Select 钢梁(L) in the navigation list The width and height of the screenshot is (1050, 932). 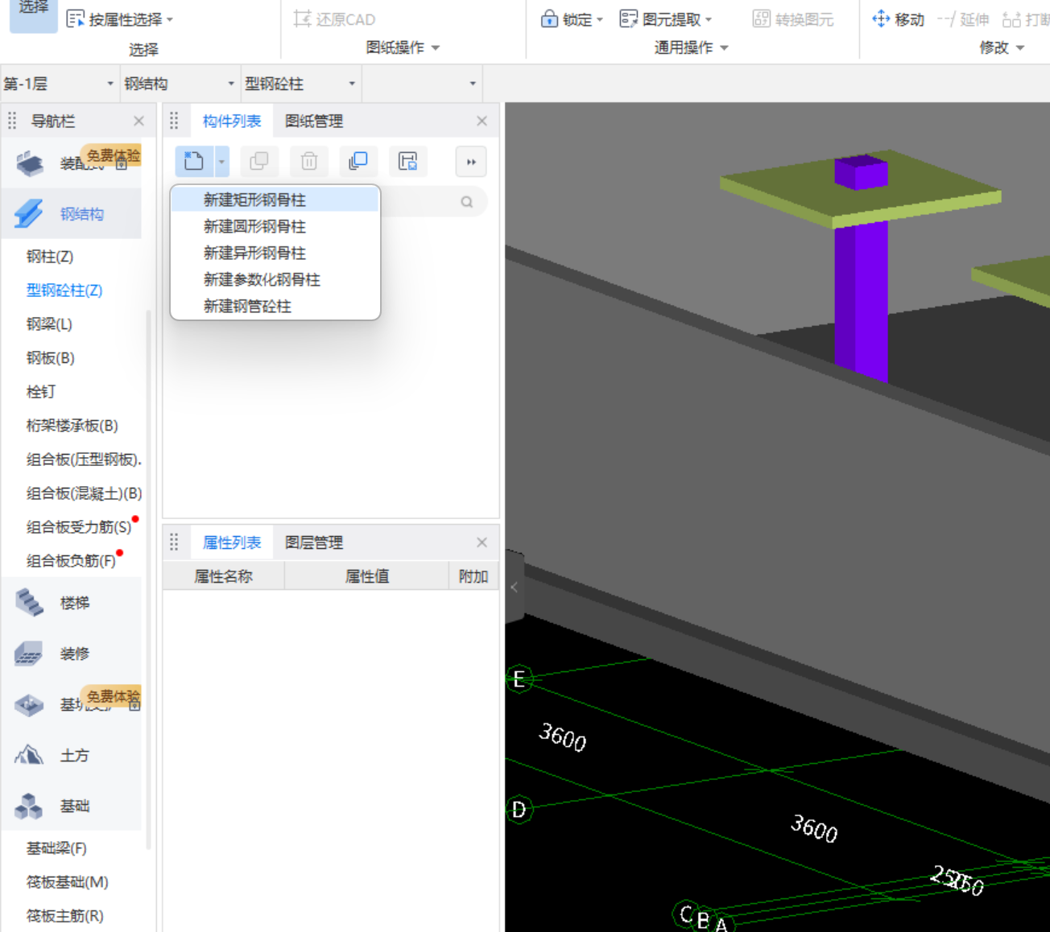pyautogui.click(x=49, y=324)
